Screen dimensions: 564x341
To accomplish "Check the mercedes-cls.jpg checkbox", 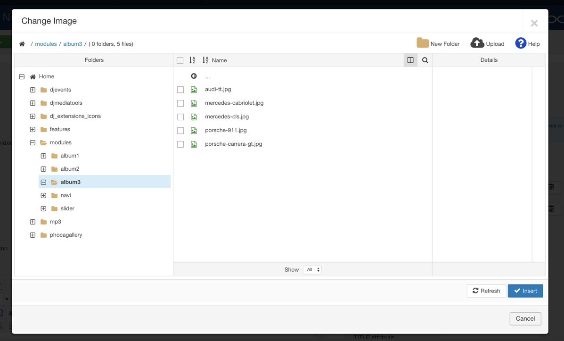I will point(180,117).
